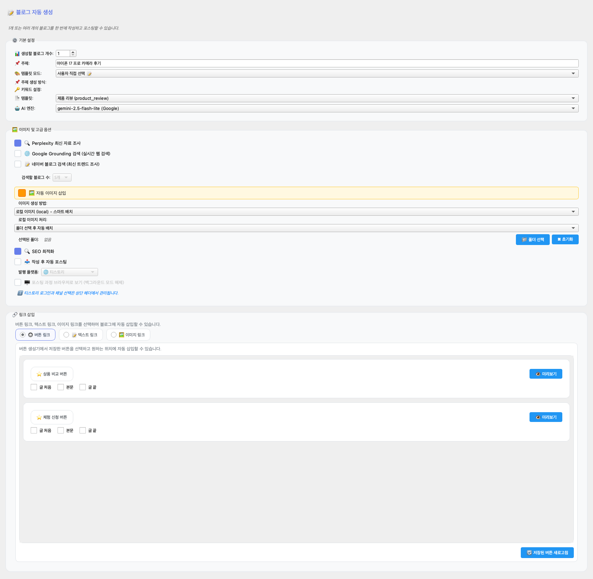The height and width of the screenshot is (579, 593).
Task: Enable the Google Grounding 검색 checkbox
Action: [x=18, y=154]
